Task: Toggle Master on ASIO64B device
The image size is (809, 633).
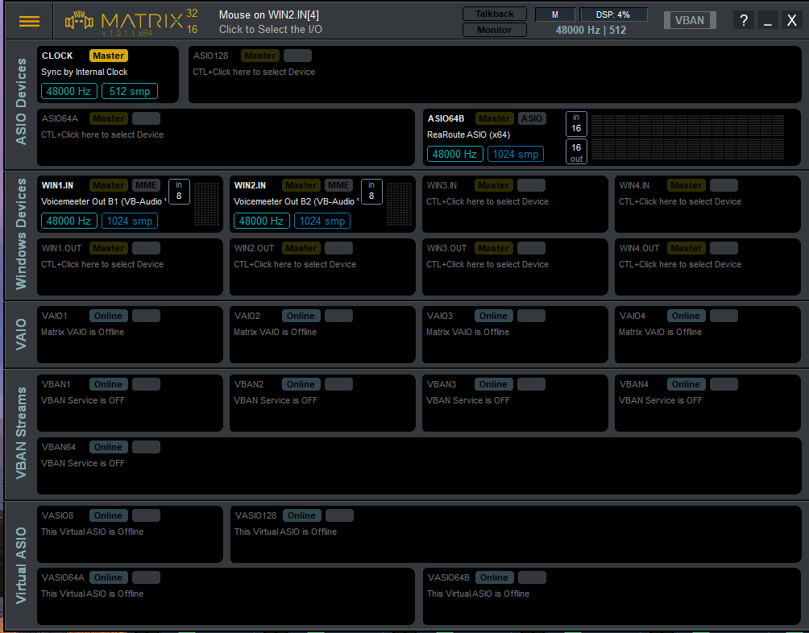Action: (x=494, y=118)
